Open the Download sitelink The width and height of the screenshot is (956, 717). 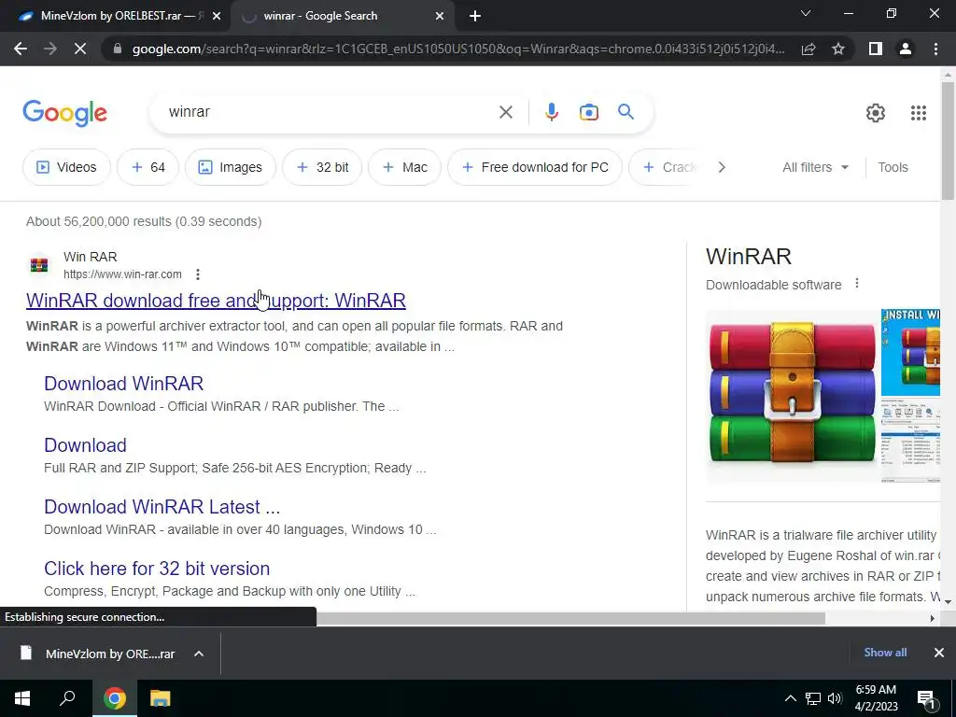click(x=85, y=445)
